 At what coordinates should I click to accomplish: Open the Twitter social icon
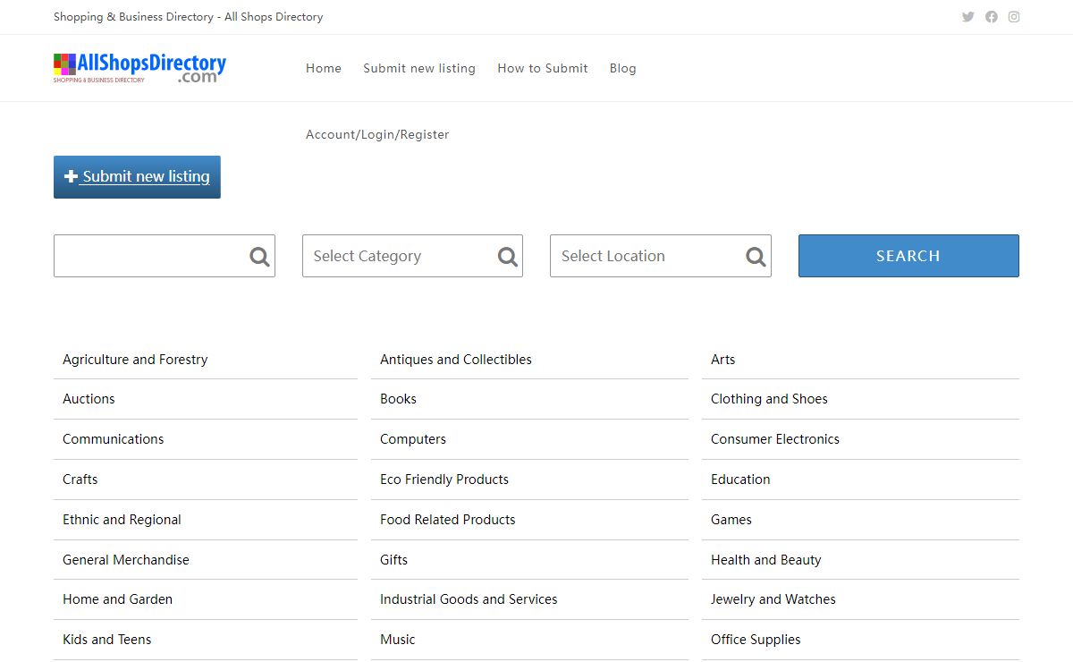click(x=967, y=17)
